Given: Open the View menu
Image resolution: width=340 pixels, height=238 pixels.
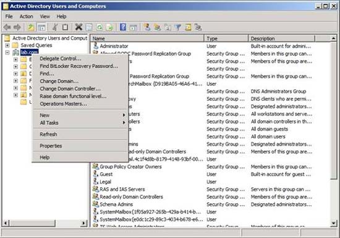Looking at the screenshot, I should 45,17.
